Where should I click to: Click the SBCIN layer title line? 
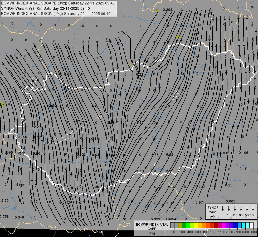coord(56,13)
